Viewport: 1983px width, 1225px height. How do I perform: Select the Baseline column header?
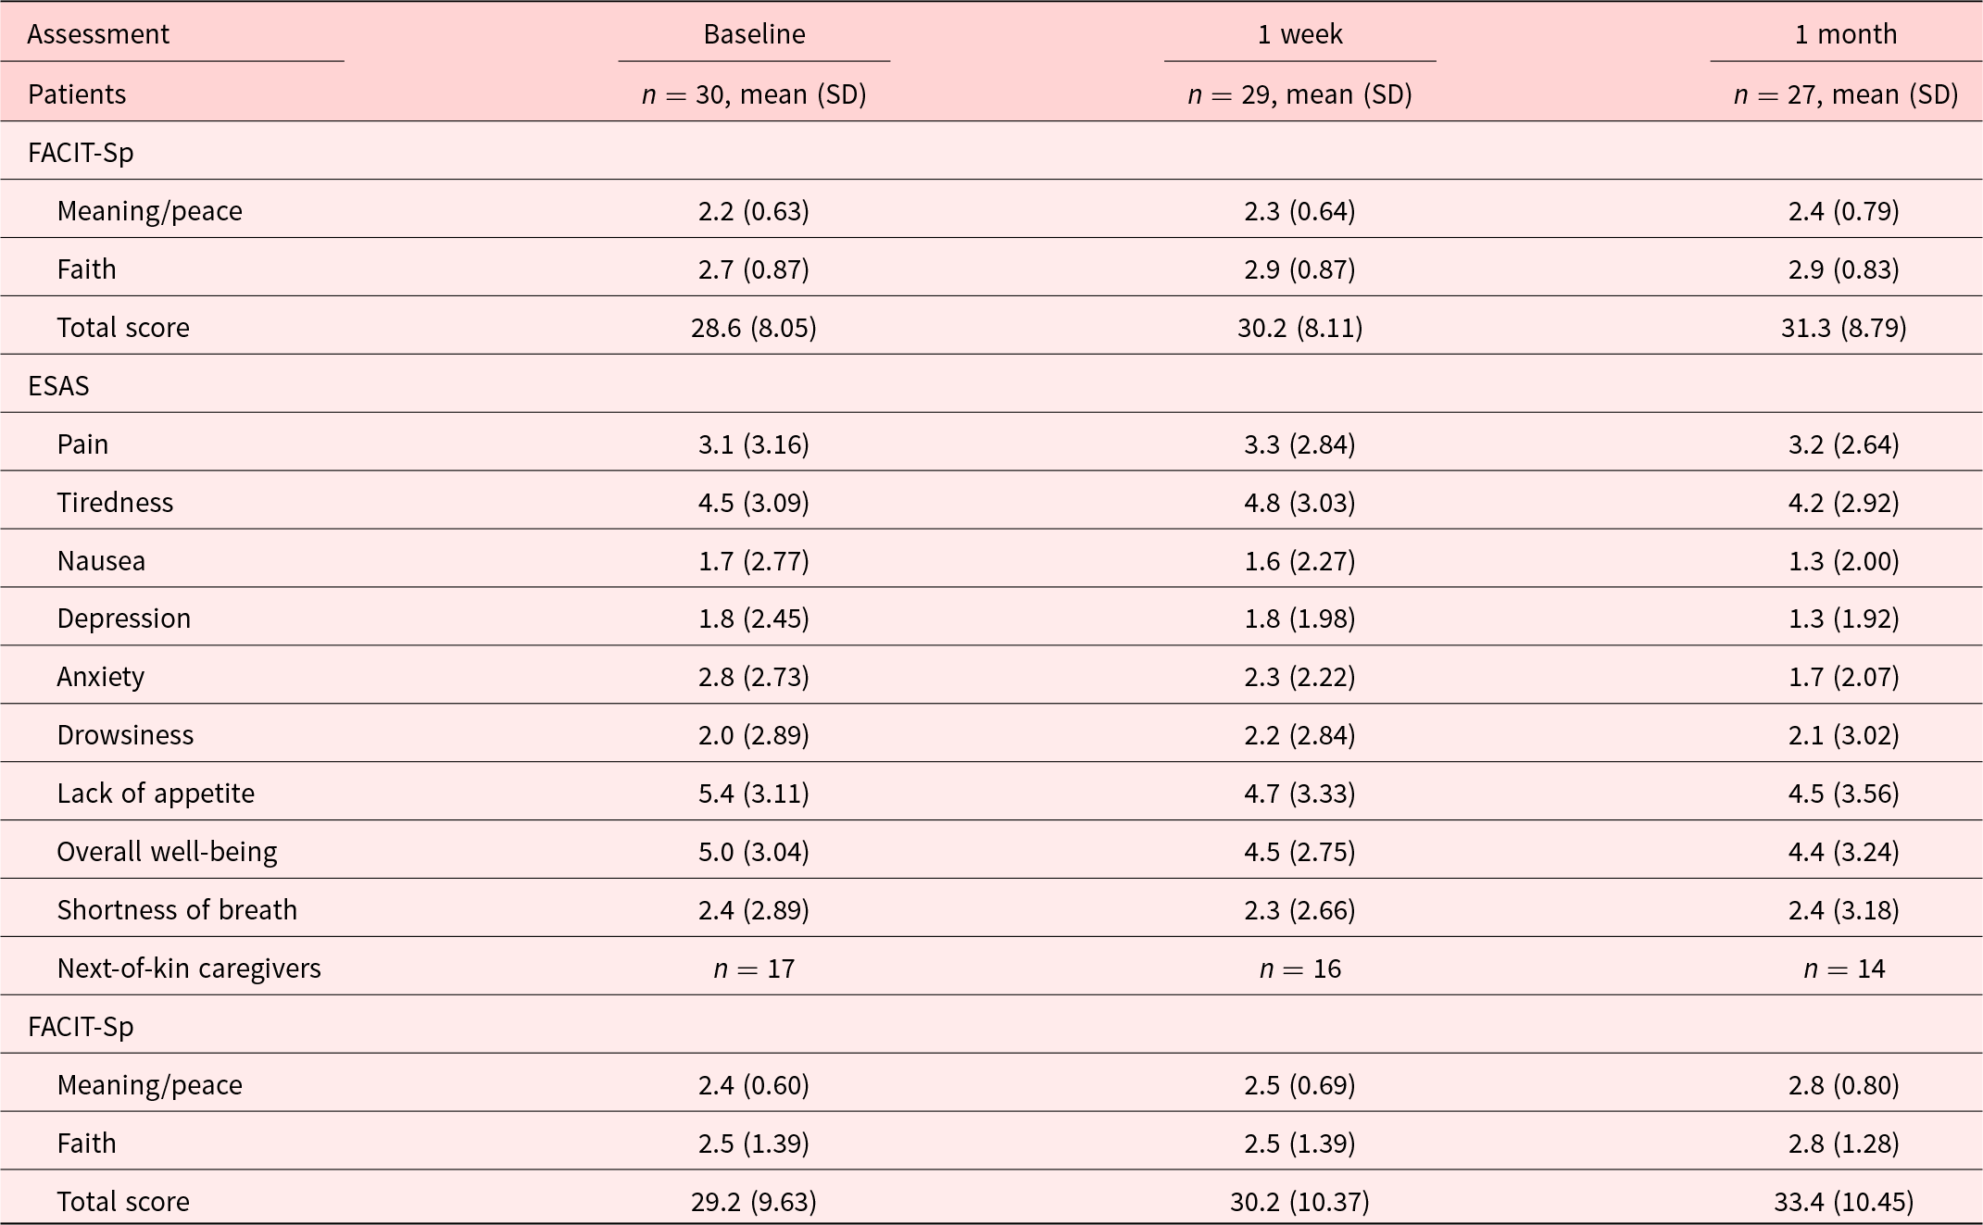click(754, 34)
